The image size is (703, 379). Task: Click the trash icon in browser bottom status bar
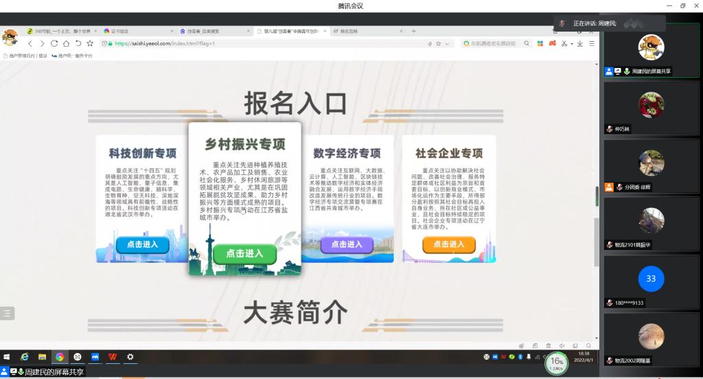[x=549, y=346]
